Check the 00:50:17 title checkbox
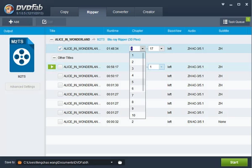The image size is (252, 168). point(60,76)
